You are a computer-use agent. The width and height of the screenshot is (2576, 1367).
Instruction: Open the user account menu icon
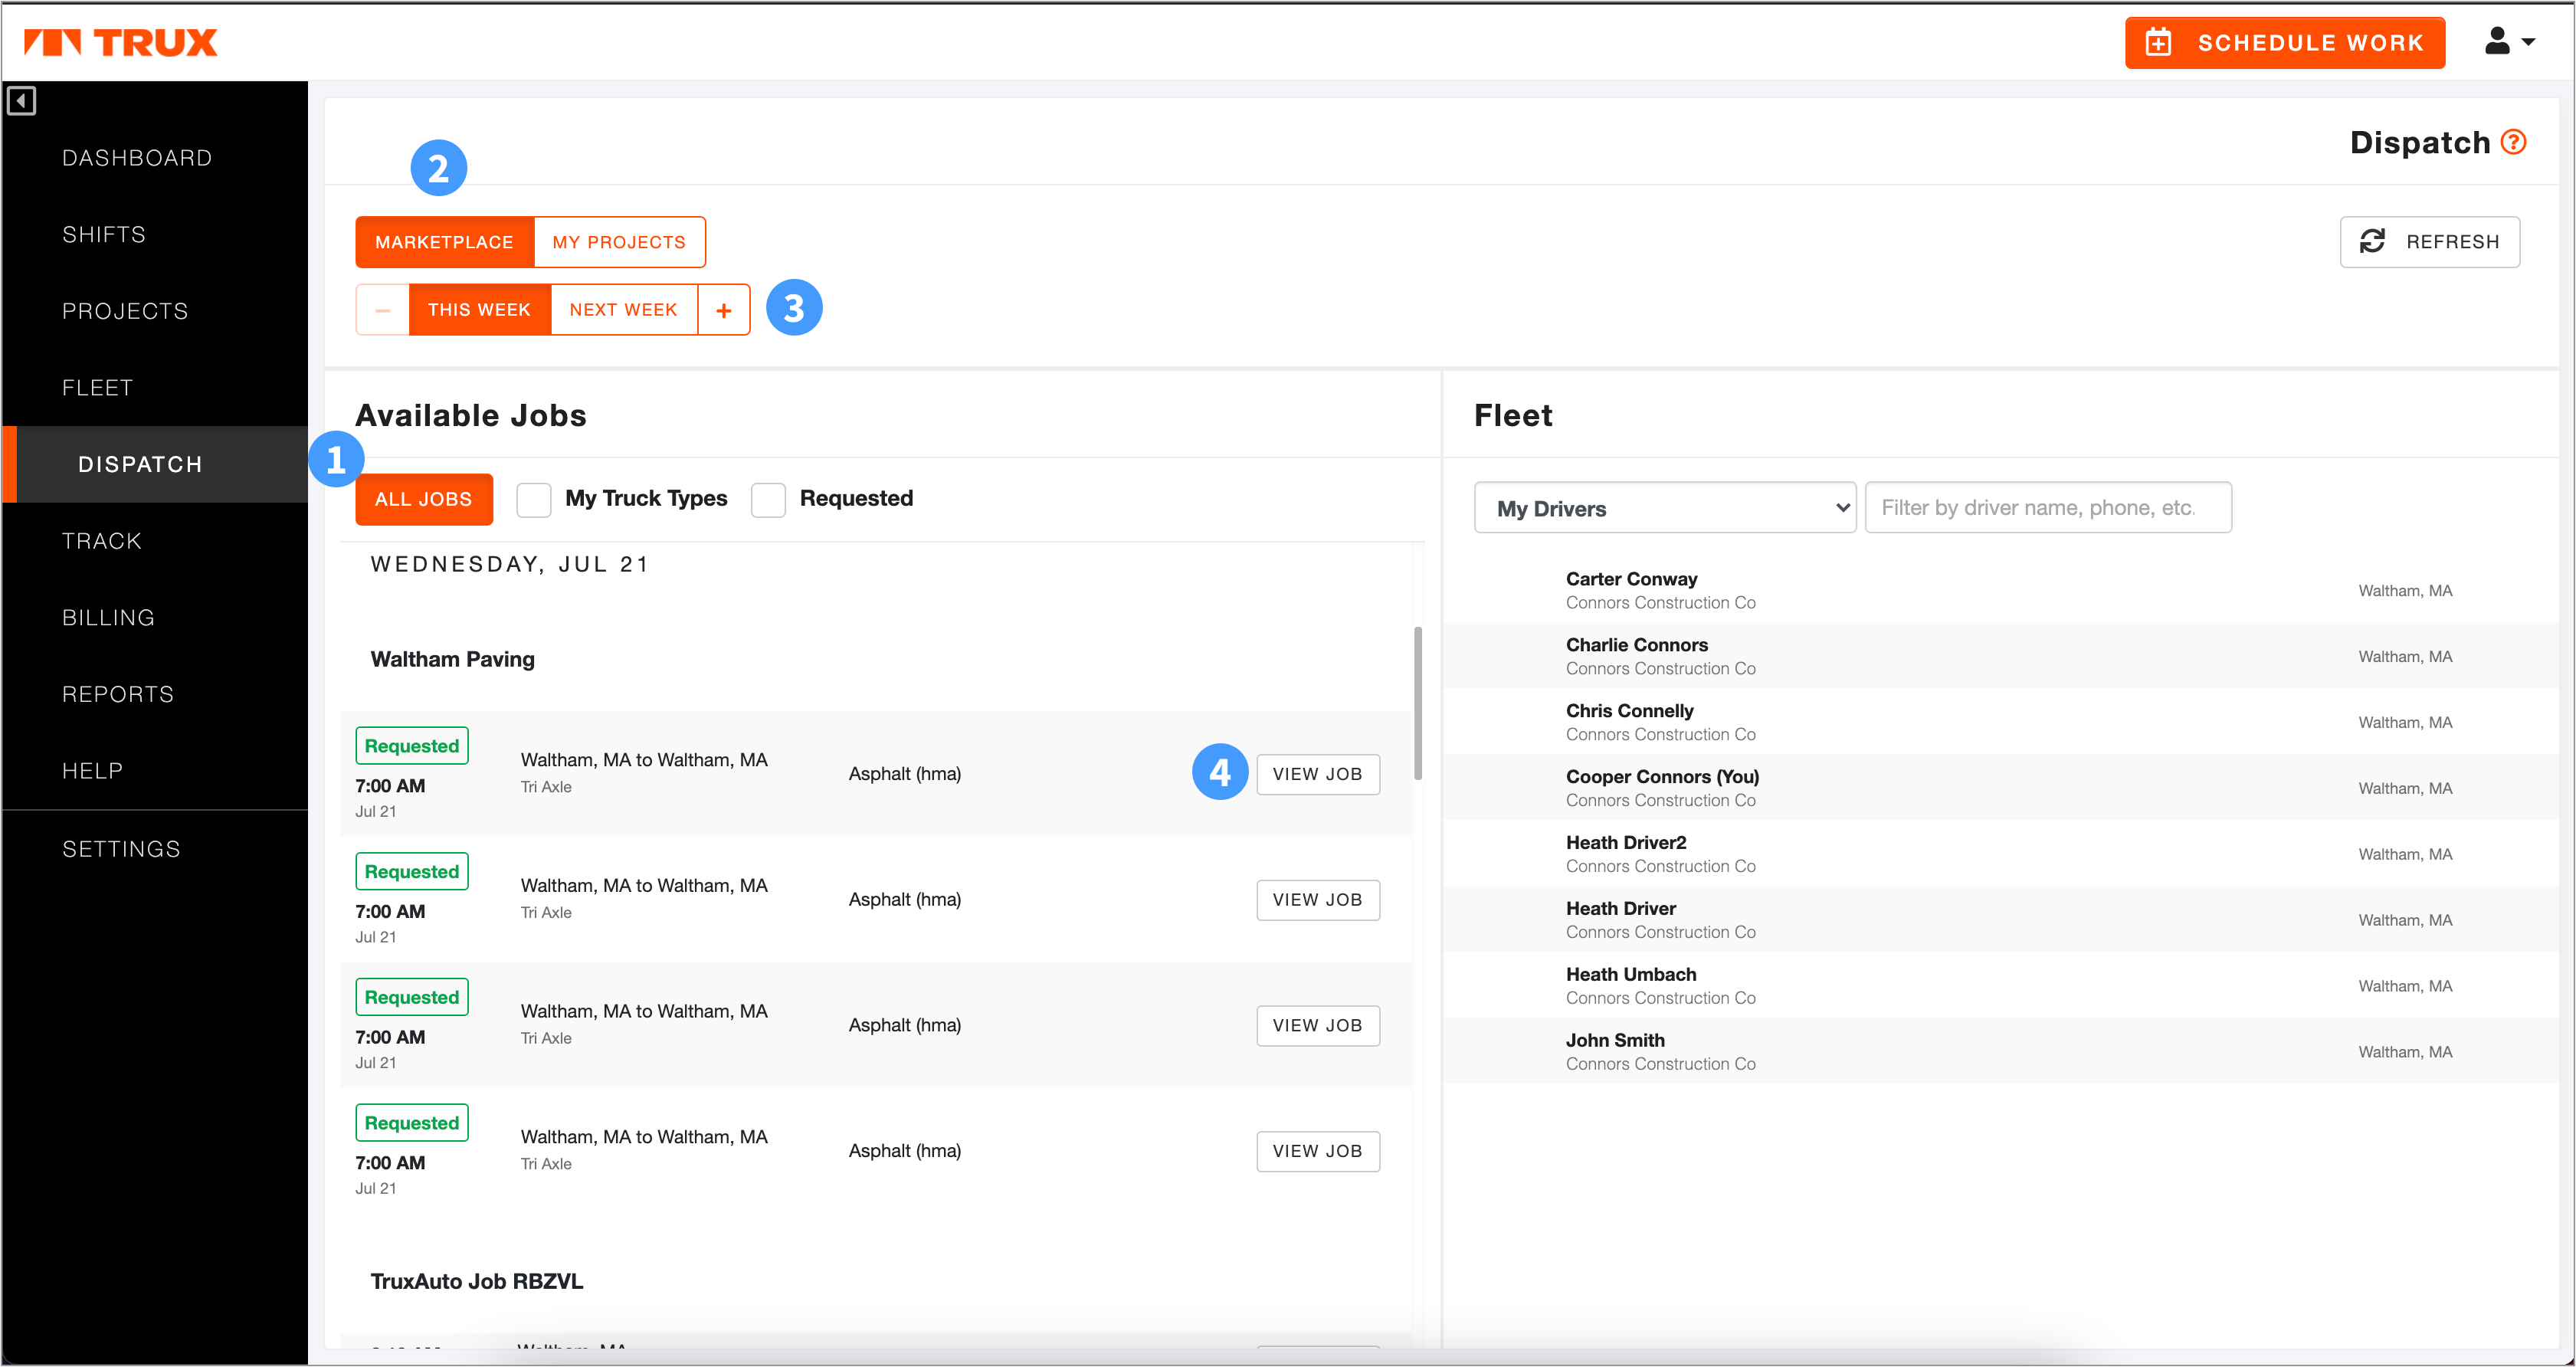(2497, 41)
